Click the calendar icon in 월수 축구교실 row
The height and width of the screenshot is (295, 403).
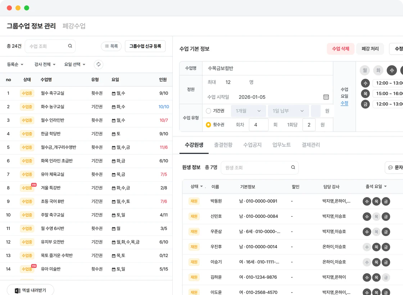[x=114, y=93]
